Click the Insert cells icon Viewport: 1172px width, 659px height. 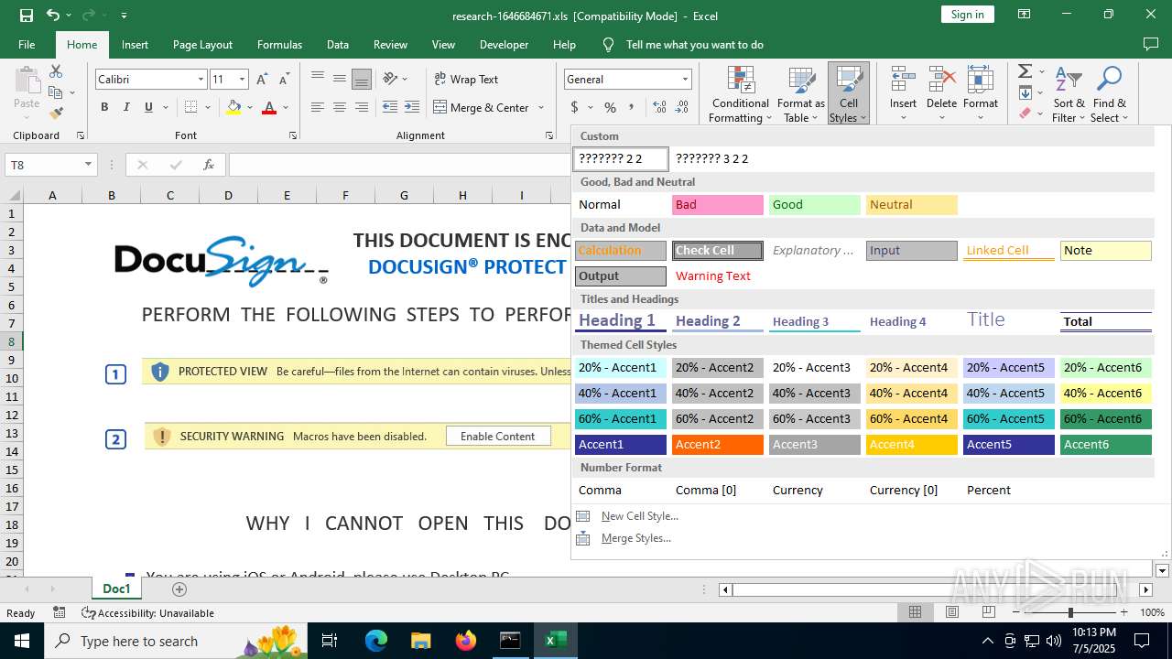click(903, 81)
